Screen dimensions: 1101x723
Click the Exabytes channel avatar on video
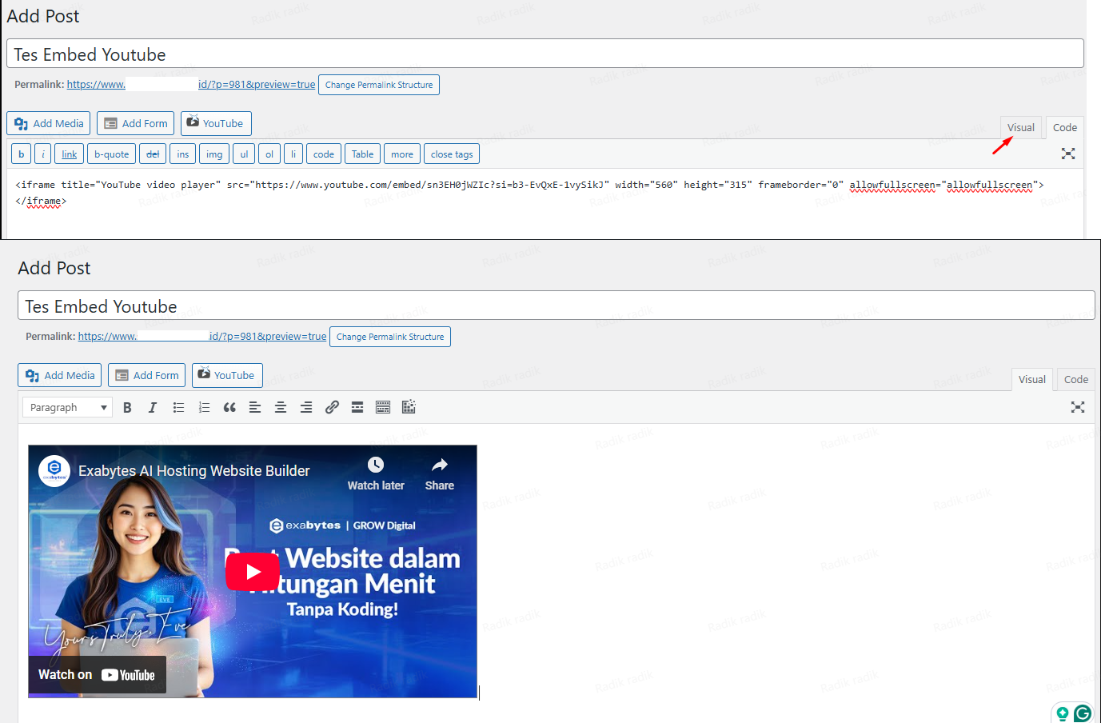point(54,471)
